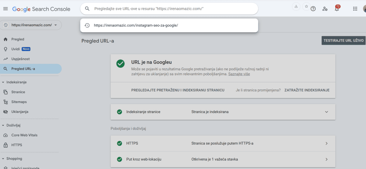Collapse the Indeksiranje sidebar section
This screenshot has width=366, height=169.
click(3, 82)
